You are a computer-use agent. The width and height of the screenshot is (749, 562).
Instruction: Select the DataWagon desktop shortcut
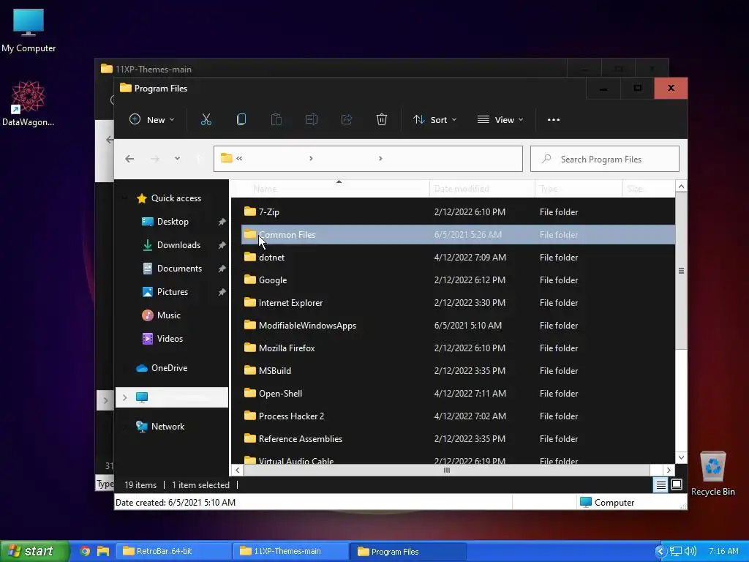pyautogui.click(x=29, y=104)
